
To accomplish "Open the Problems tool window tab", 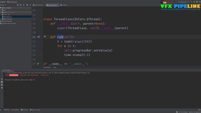I will [15, 110].
